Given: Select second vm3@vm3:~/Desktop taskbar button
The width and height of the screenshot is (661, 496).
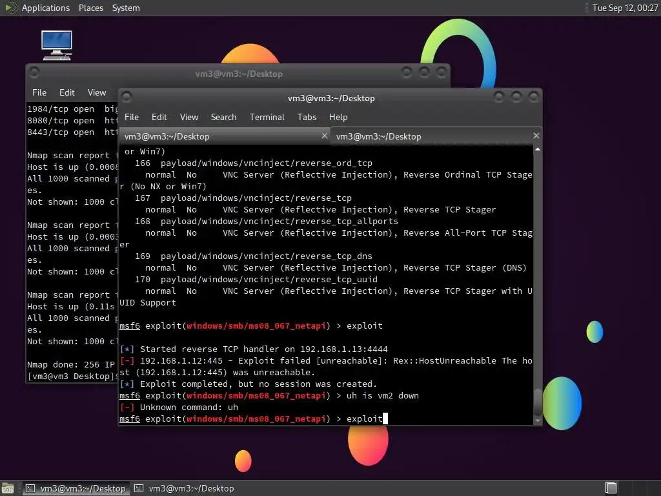Looking at the screenshot, I should (184, 488).
